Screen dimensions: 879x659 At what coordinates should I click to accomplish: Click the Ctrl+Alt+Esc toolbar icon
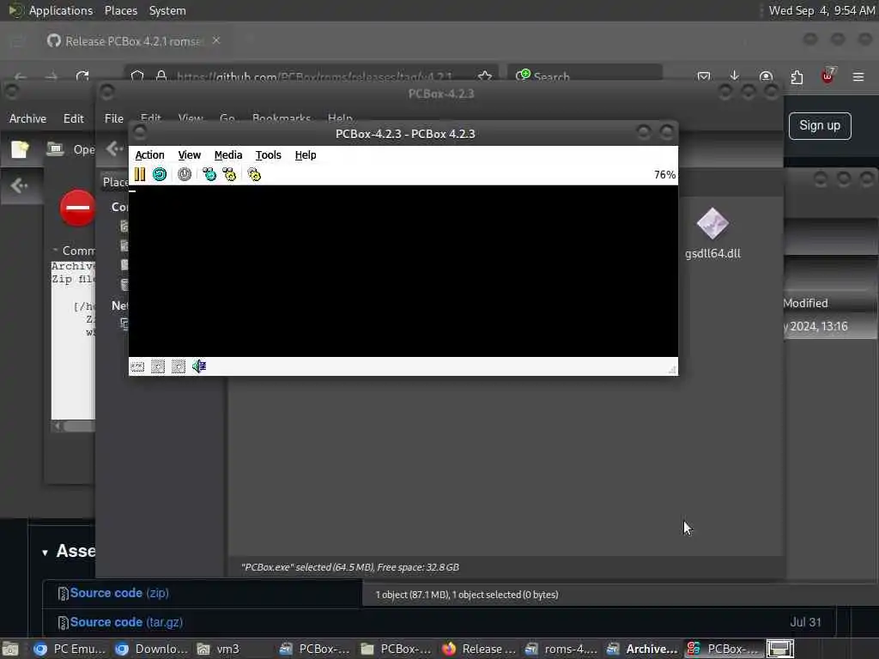[x=229, y=174]
